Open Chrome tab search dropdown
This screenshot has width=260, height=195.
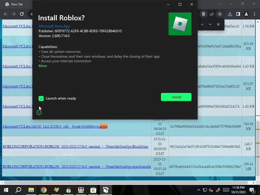pyautogui.click(x=219, y=4)
